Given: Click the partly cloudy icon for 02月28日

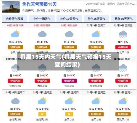Looking at the screenshot, I should (69, 101).
